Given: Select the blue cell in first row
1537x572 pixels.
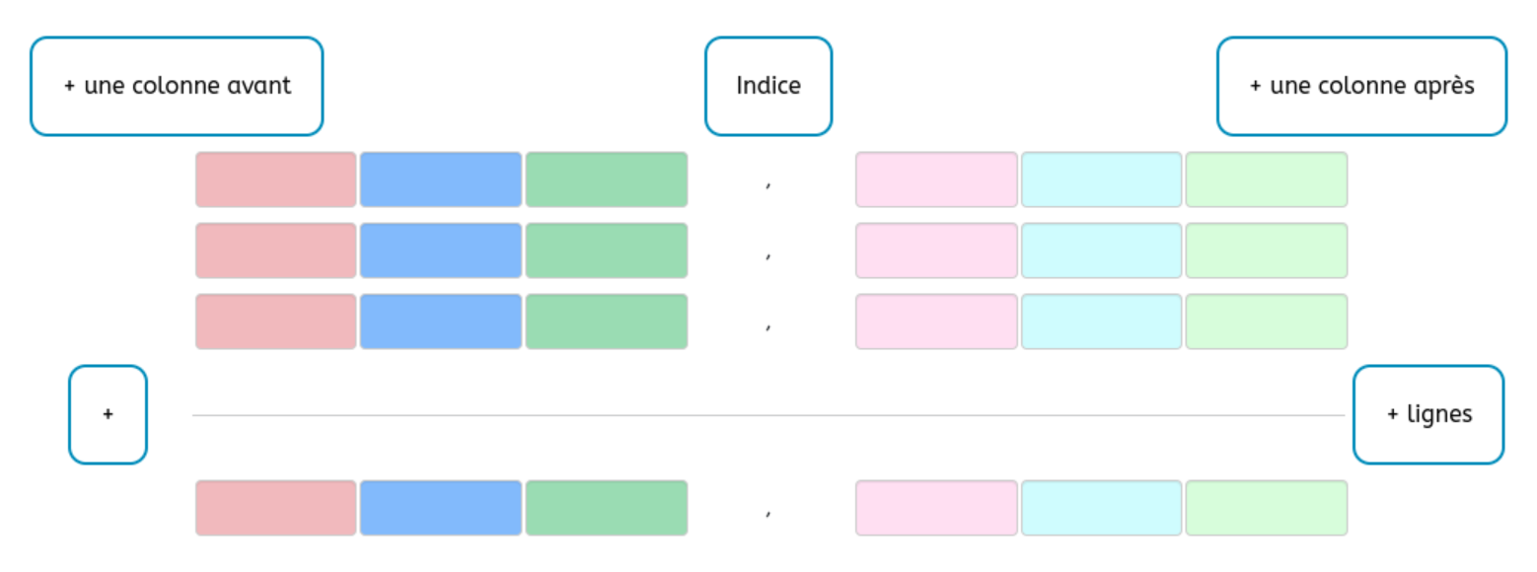Looking at the screenshot, I should 440,179.
